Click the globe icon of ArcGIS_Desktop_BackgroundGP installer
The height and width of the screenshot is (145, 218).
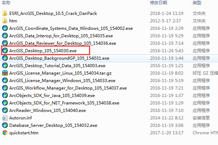pyautogui.click(x=5, y=58)
